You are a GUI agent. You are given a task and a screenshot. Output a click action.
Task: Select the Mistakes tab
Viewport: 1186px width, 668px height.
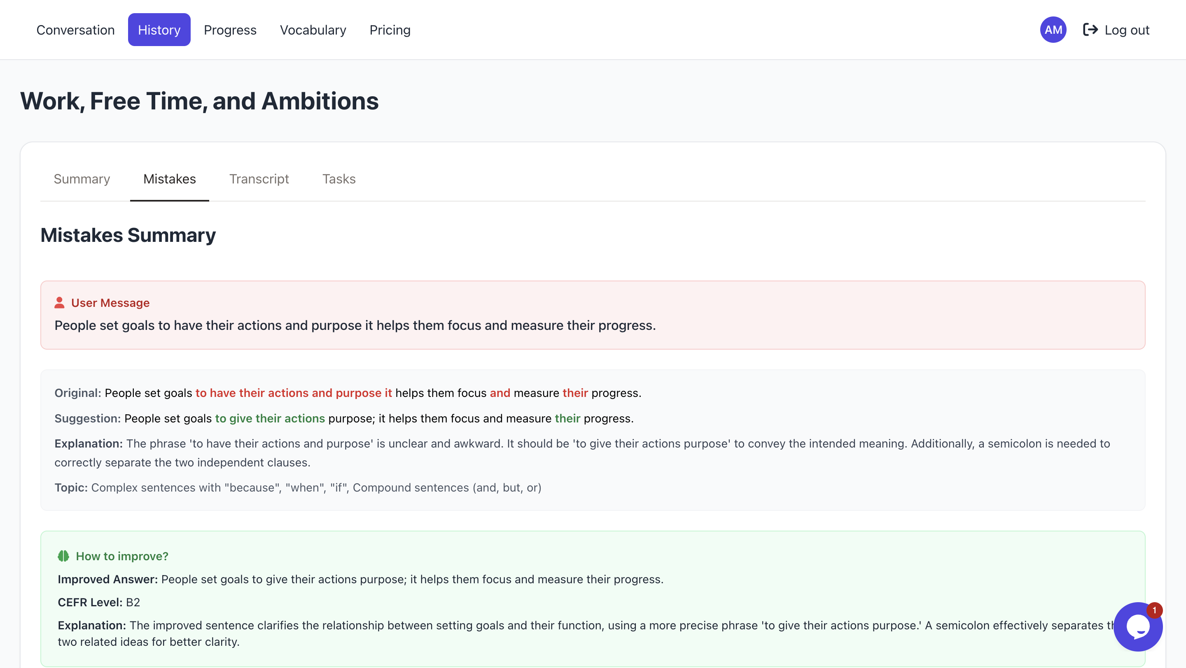pos(169,179)
